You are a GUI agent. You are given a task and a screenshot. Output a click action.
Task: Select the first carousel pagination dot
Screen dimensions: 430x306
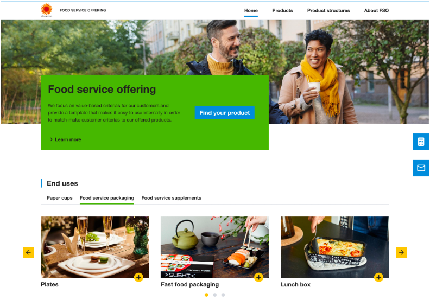(x=206, y=295)
